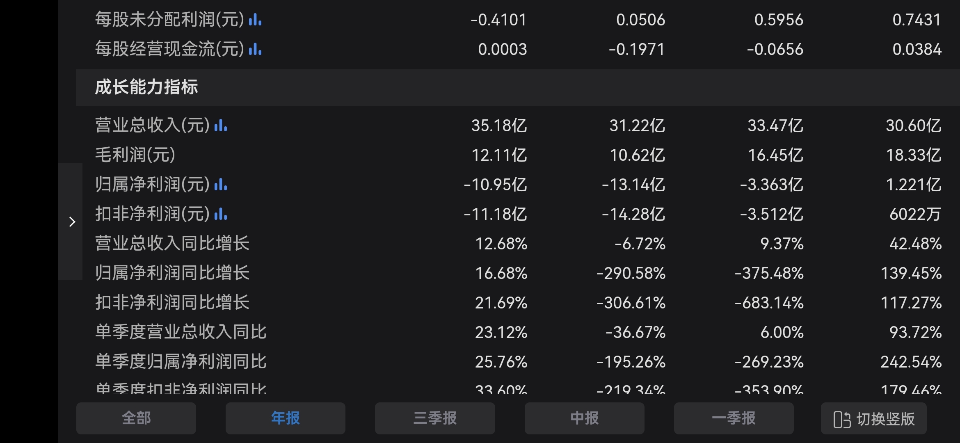
Task: Tap bar chart icon beside 归属净利润(元)
Action: click(220, 184)
